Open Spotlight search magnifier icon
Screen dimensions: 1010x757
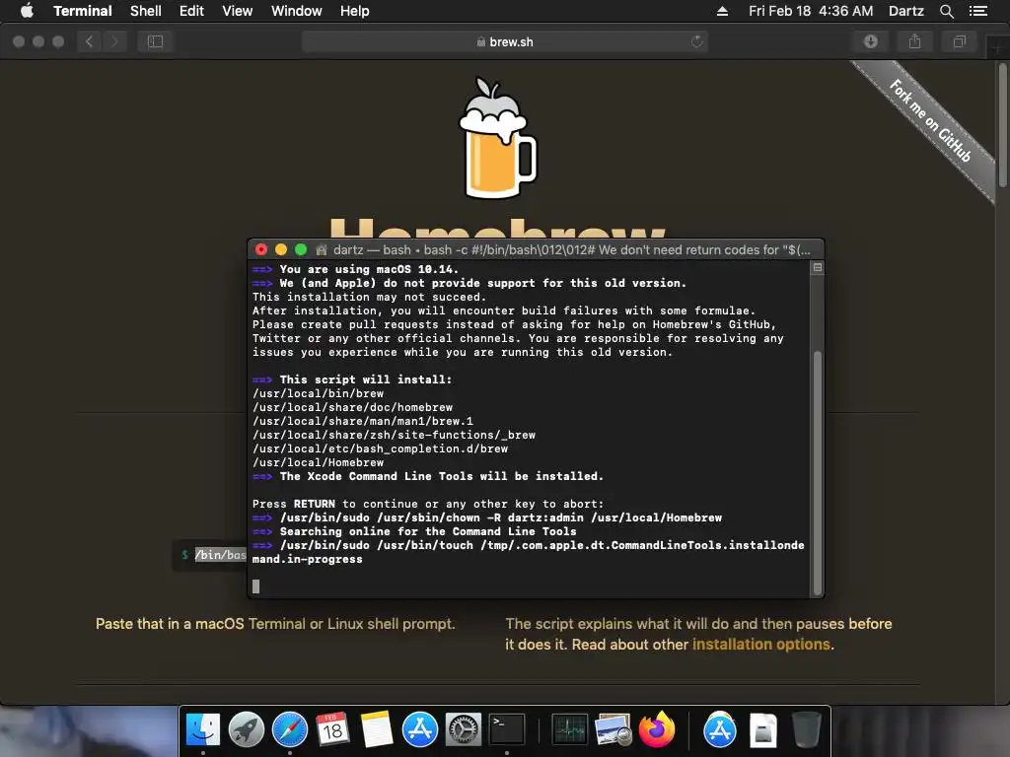point(946,11)
